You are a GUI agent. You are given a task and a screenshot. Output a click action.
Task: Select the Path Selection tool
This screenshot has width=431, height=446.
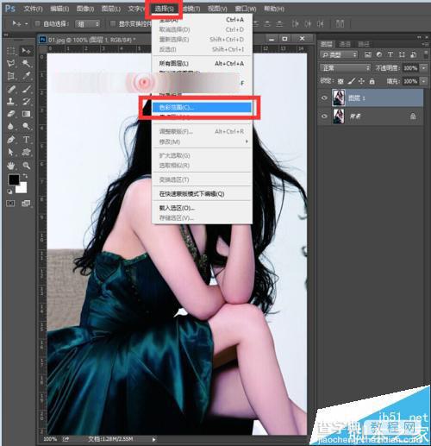tap(11, 152)
